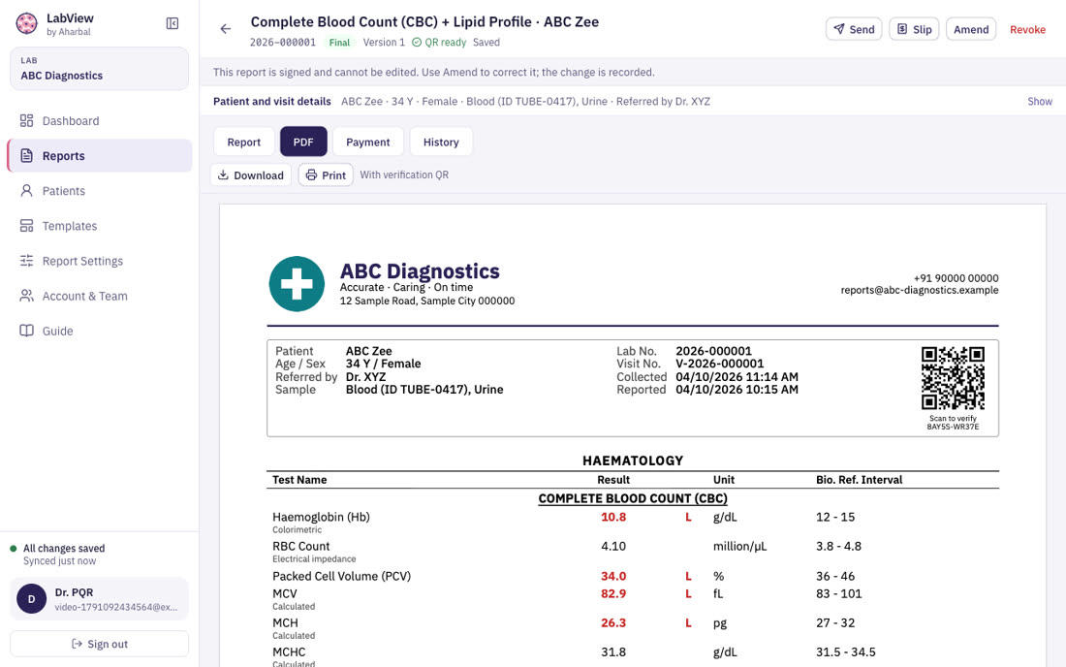1066x667 pixels.
Task: Open the ABC Diagnostics lab selector
Action: (x=99, y=69)
